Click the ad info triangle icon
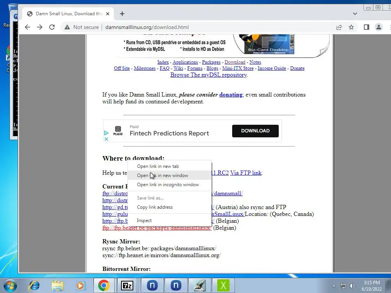 click(x=106, y=133)
